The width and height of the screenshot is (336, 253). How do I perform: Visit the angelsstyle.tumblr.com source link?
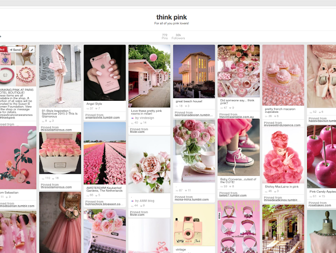point(102,118)
